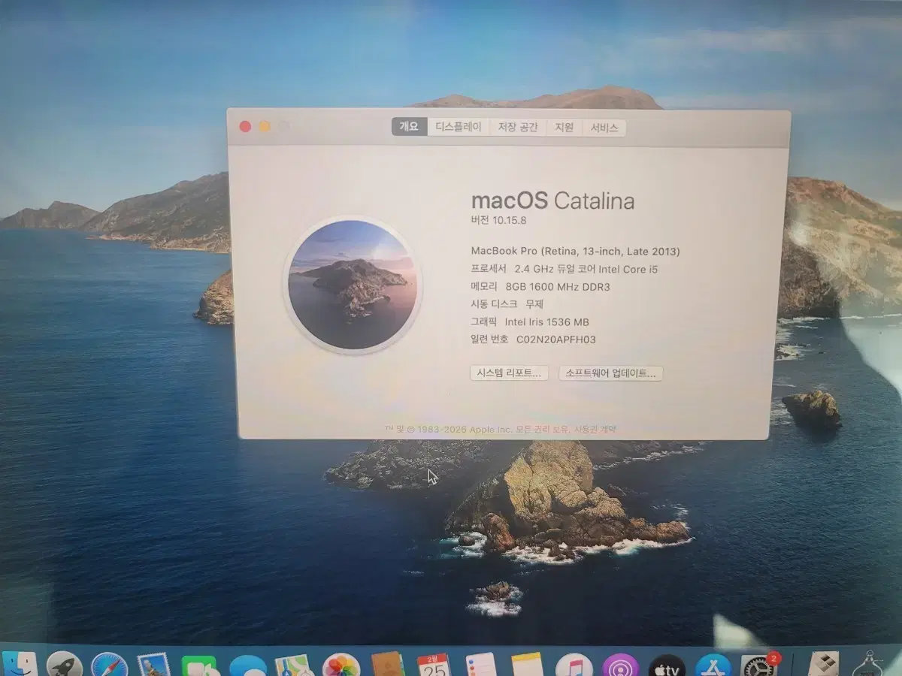Open Apple TV app from Dock
Image resolution: width=902 pixels, height=676 pixels.
click(x=667, y=666)
